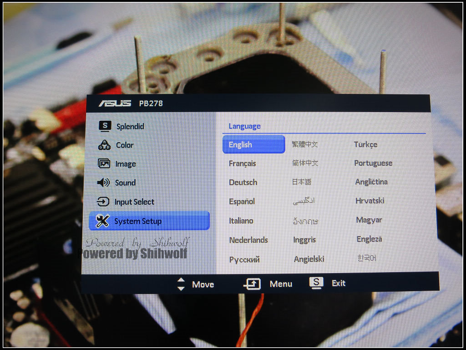Click the Menu return icon

click(x=252, y=283)
